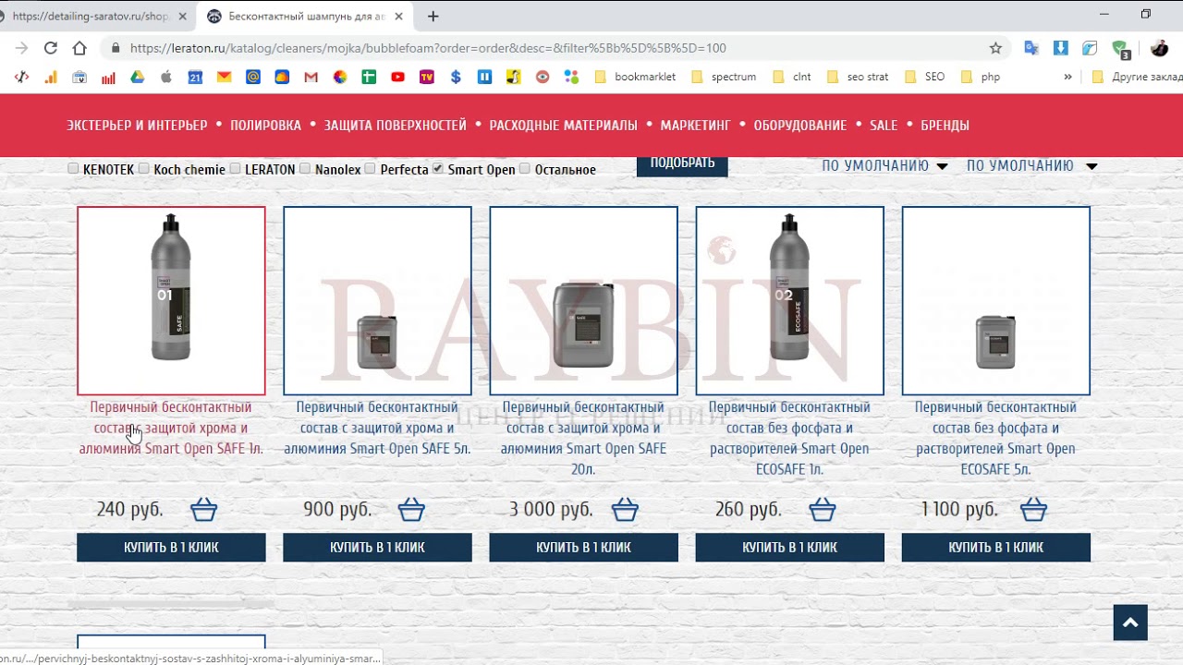Add the 3 000 руб. product to cart
The height and width of the screenshot is (665, 1183).
[625, 509]
